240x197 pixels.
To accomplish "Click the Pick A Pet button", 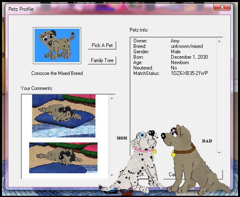I will [x=102, y=45].
